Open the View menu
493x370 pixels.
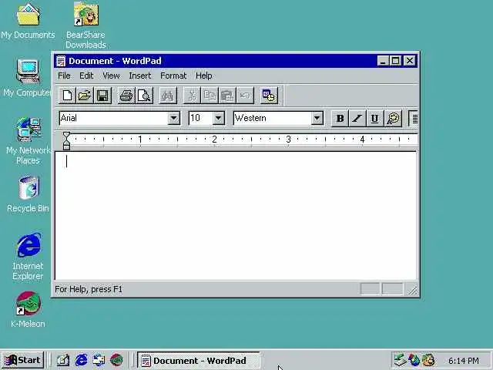[x=111, y=76]
